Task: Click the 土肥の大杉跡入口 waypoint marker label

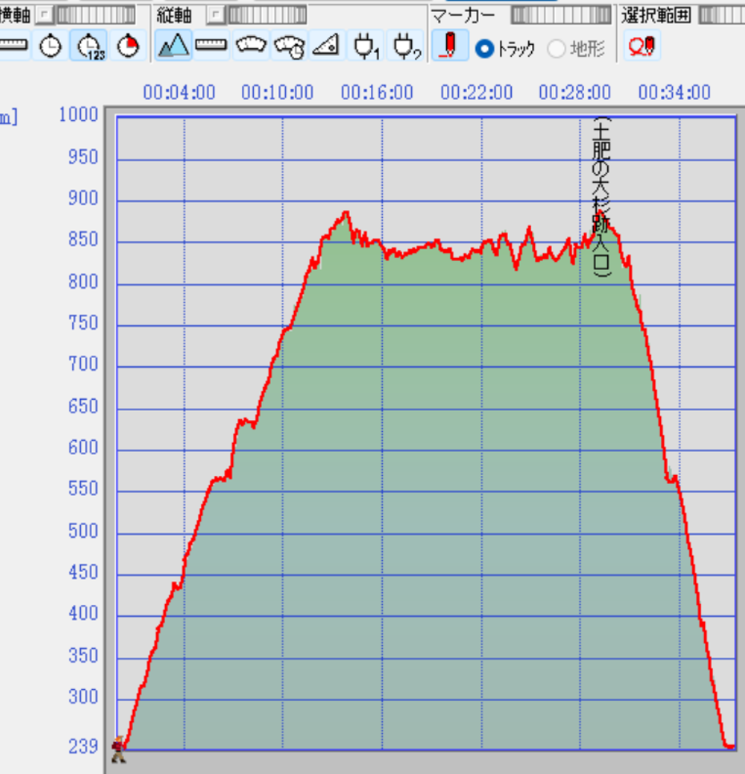Action: [x=602, y=197]
